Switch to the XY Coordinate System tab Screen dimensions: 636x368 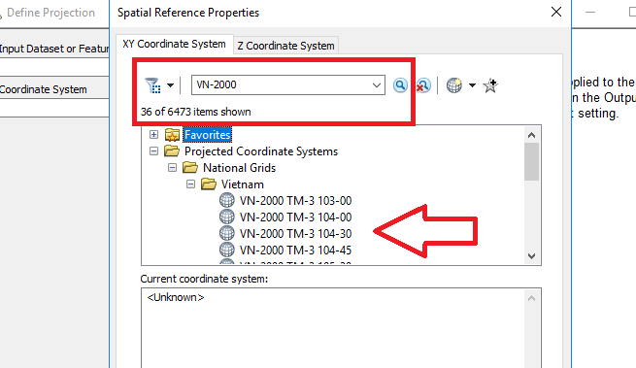[x=175, y=44]
